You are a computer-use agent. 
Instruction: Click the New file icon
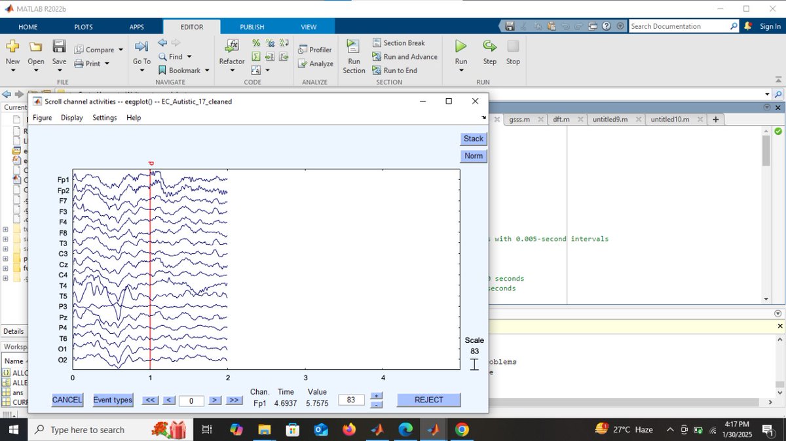coord(12,46)
